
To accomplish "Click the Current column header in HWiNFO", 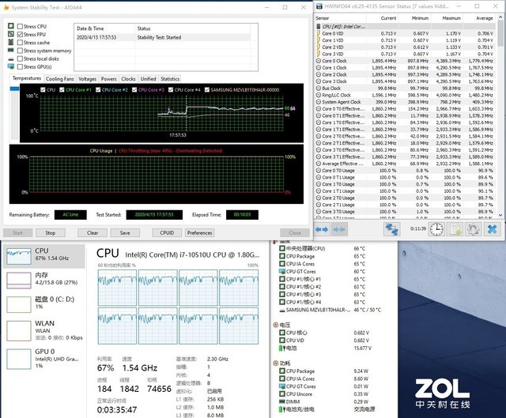I will [382, 18].
